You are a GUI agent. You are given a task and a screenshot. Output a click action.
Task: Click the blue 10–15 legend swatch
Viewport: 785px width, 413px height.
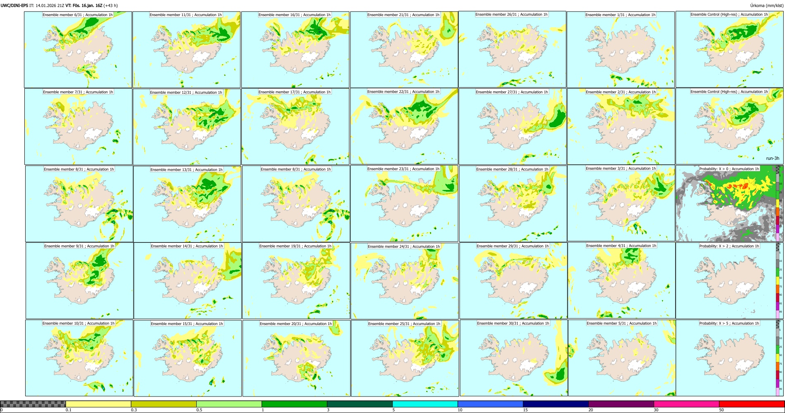coord(490,404)
